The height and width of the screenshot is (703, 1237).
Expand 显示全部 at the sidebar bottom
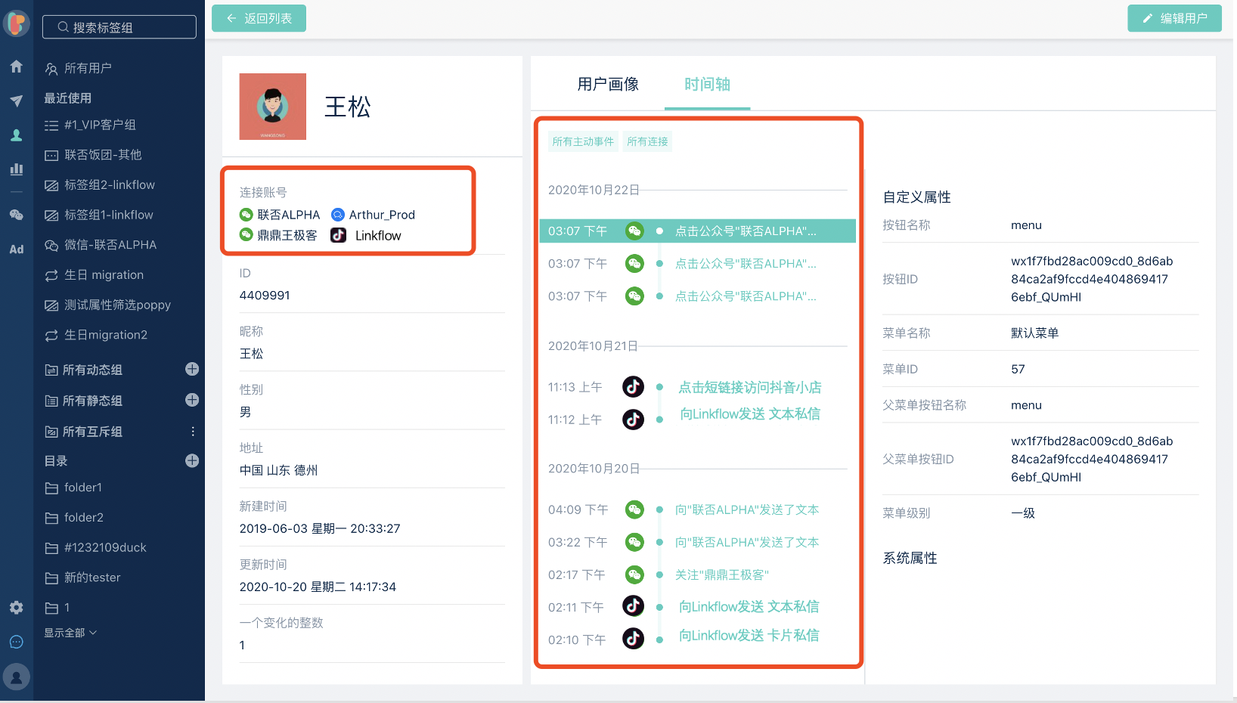coord(70,633)
